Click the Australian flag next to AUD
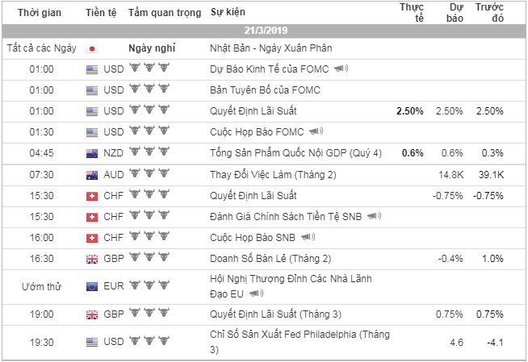 [x=91, y=175]
